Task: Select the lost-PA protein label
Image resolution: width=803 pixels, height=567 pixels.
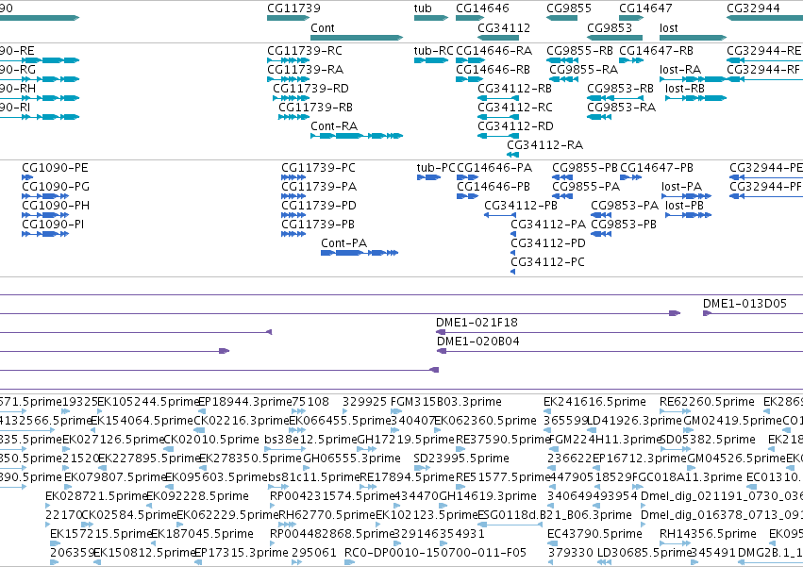Action: click(681, 187)
